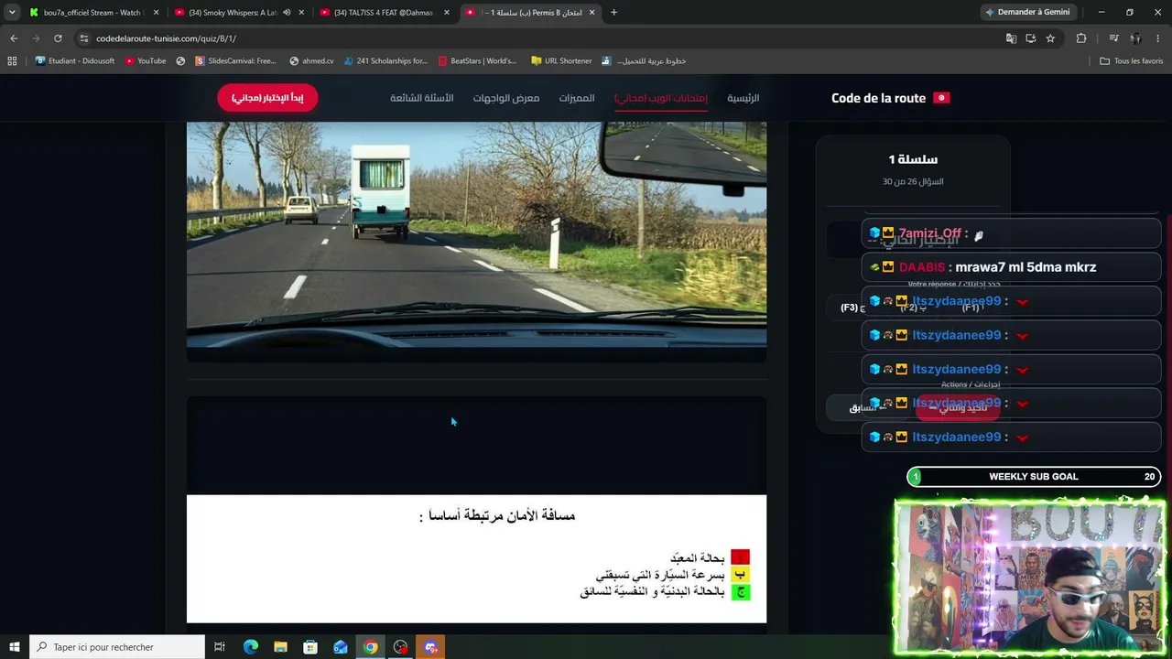
Task: Open the Windows Start menu
Action: coord(15,647)
